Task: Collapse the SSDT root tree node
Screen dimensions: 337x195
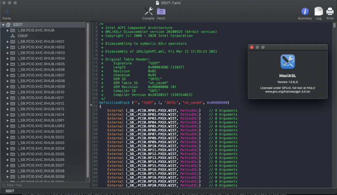Action: pyautogui.click(x=3, y=25)
